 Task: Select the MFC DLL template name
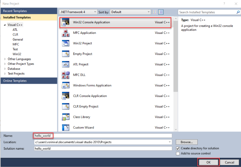[x=79, y=75]
